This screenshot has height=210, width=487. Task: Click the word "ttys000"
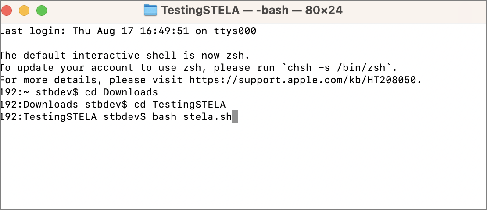(235, 31)
